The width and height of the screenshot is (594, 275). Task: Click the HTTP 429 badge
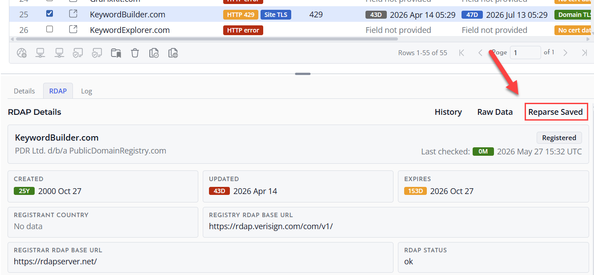click(241, 15)
